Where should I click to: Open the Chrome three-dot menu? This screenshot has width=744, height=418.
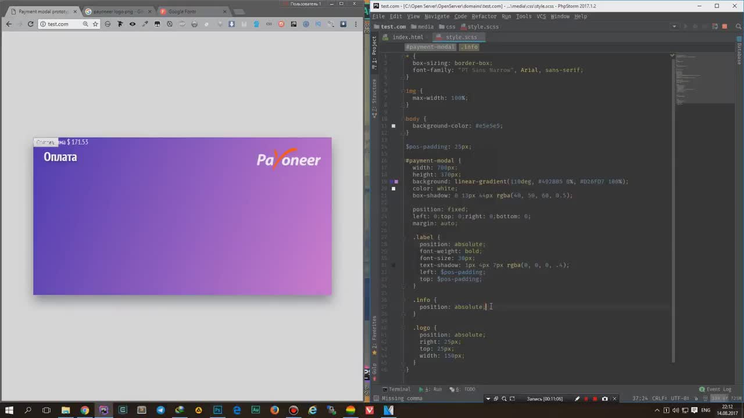pyautogui.click(x=356, y=24)
